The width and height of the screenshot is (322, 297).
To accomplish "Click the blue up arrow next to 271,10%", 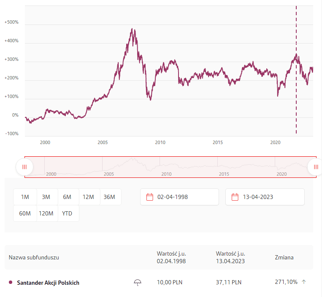I will click(304, 282).
